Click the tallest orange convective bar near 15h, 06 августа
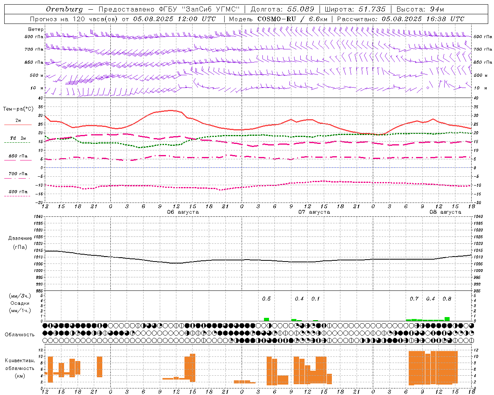Viewport: 494px width, 395px height. click(x=193, y=368)
